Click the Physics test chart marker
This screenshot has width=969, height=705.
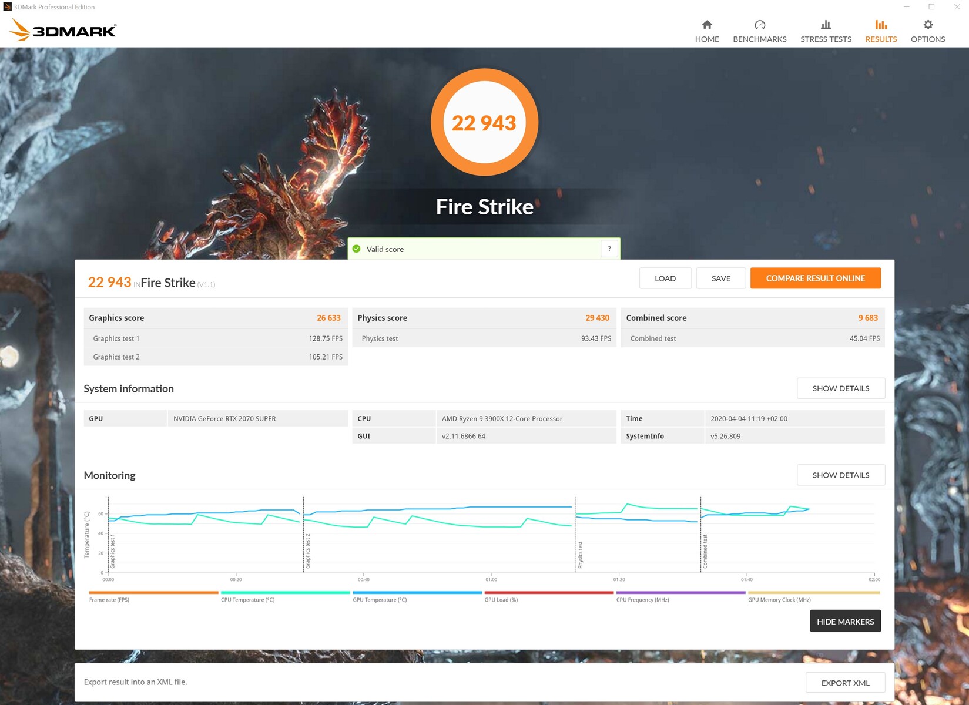point(581,555)
